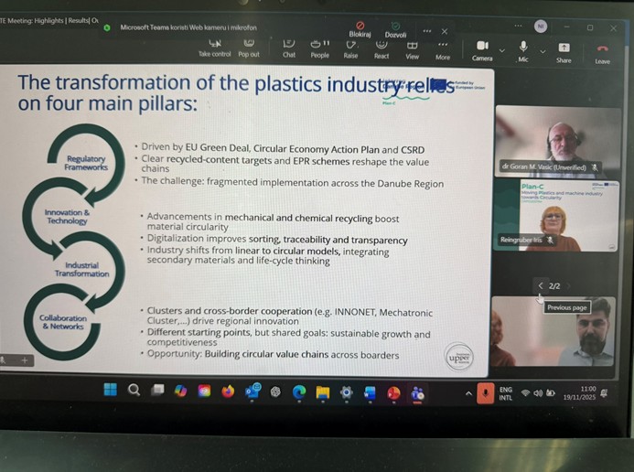Click Dozvoli to allow camera and microphone
Image resolution: width=634 pixels, height=472 pixels.
click(x=395, y=29)
